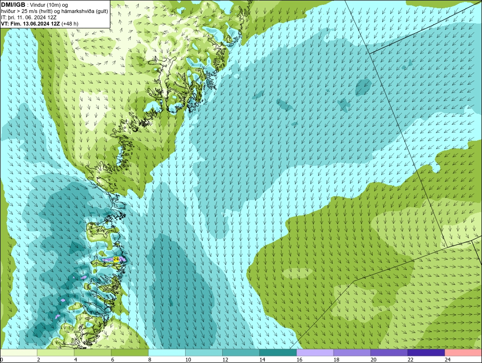Click the 0–2 m/s pale cream legend swatch
This screenshot has height=363, width=482.
(19, 352)
